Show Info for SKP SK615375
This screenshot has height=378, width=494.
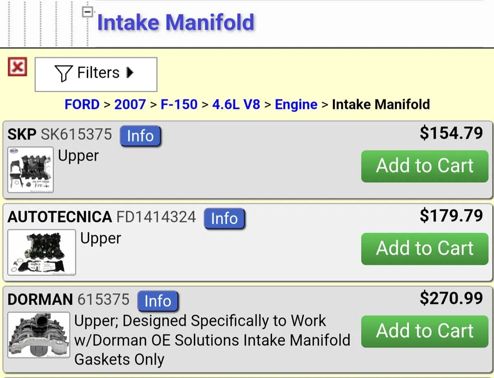(140, 136)
